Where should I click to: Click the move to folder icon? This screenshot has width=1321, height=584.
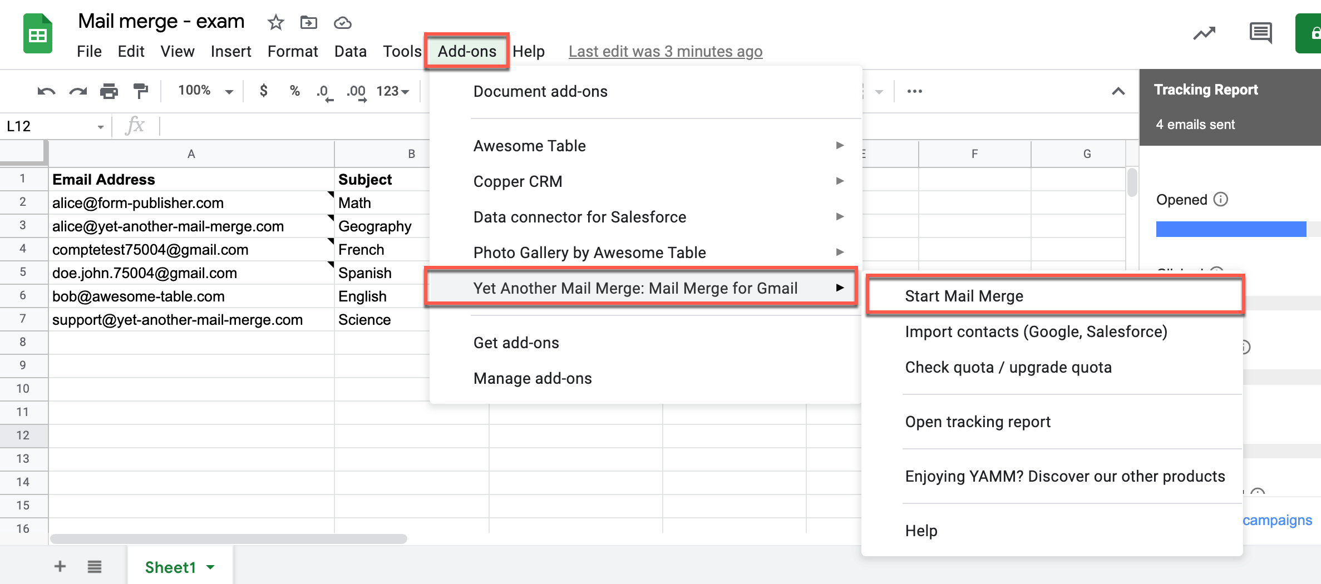308,23
